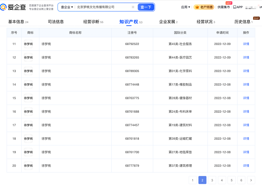Open the 司法信息 tab
262x186 pixels.
pos(55,22)
